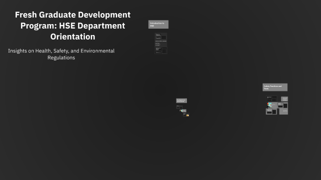Screen dimensions: 321x180
Task: Click the yellow image thumbnail under Key Regulations
Action: (x=187, y=115)
